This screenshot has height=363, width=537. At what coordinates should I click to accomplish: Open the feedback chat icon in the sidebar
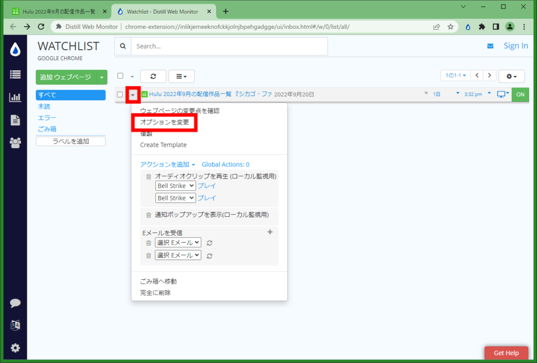pos(15,303)
